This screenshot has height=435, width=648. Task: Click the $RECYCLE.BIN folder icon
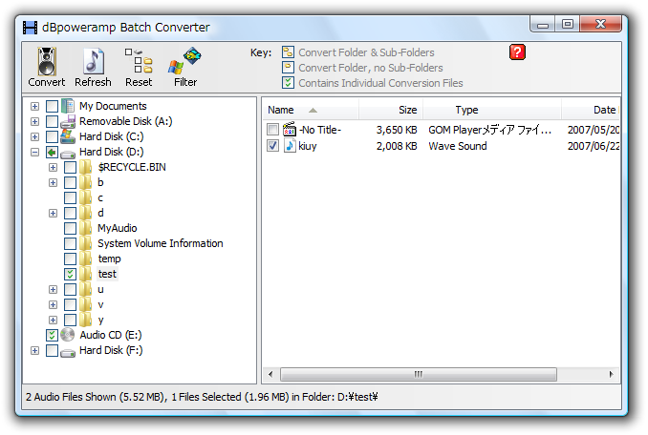tap(86, 167)
